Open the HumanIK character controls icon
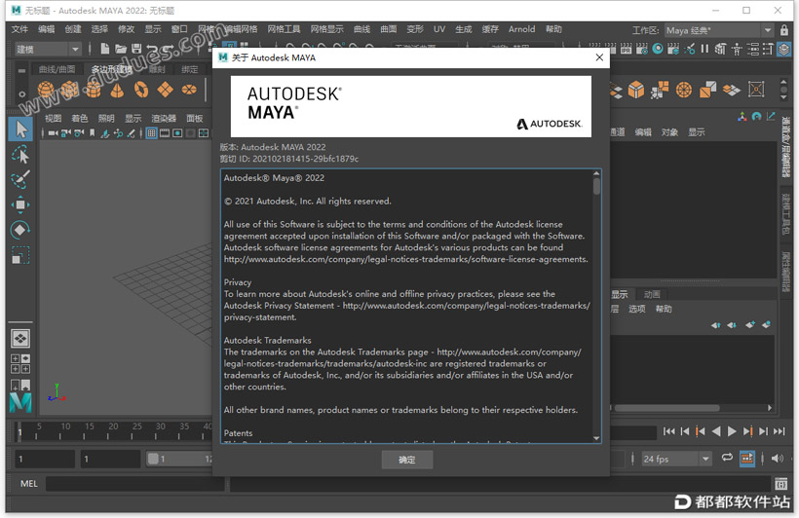Screen dimensions: 799x518 737,49
